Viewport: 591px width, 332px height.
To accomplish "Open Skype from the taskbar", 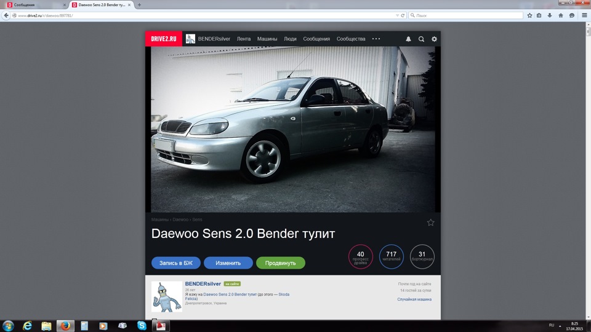I will [x=142, y=326].
